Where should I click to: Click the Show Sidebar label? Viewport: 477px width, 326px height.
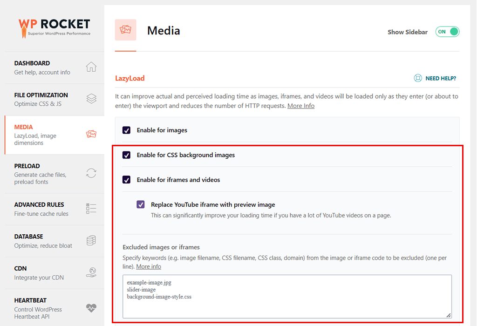[407, 32]
